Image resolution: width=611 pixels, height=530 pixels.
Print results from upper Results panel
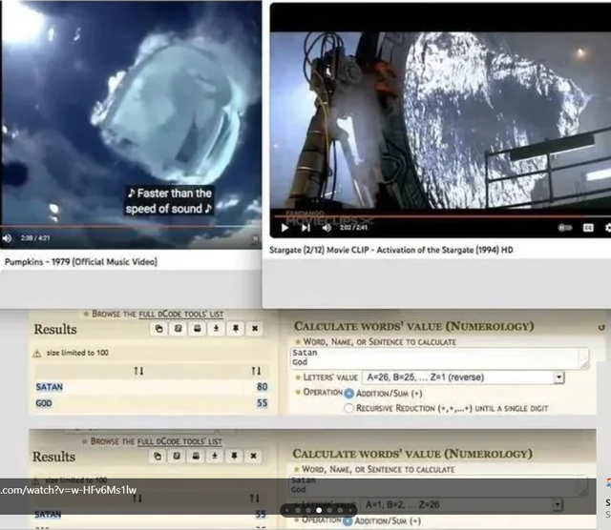pos(198,329)
